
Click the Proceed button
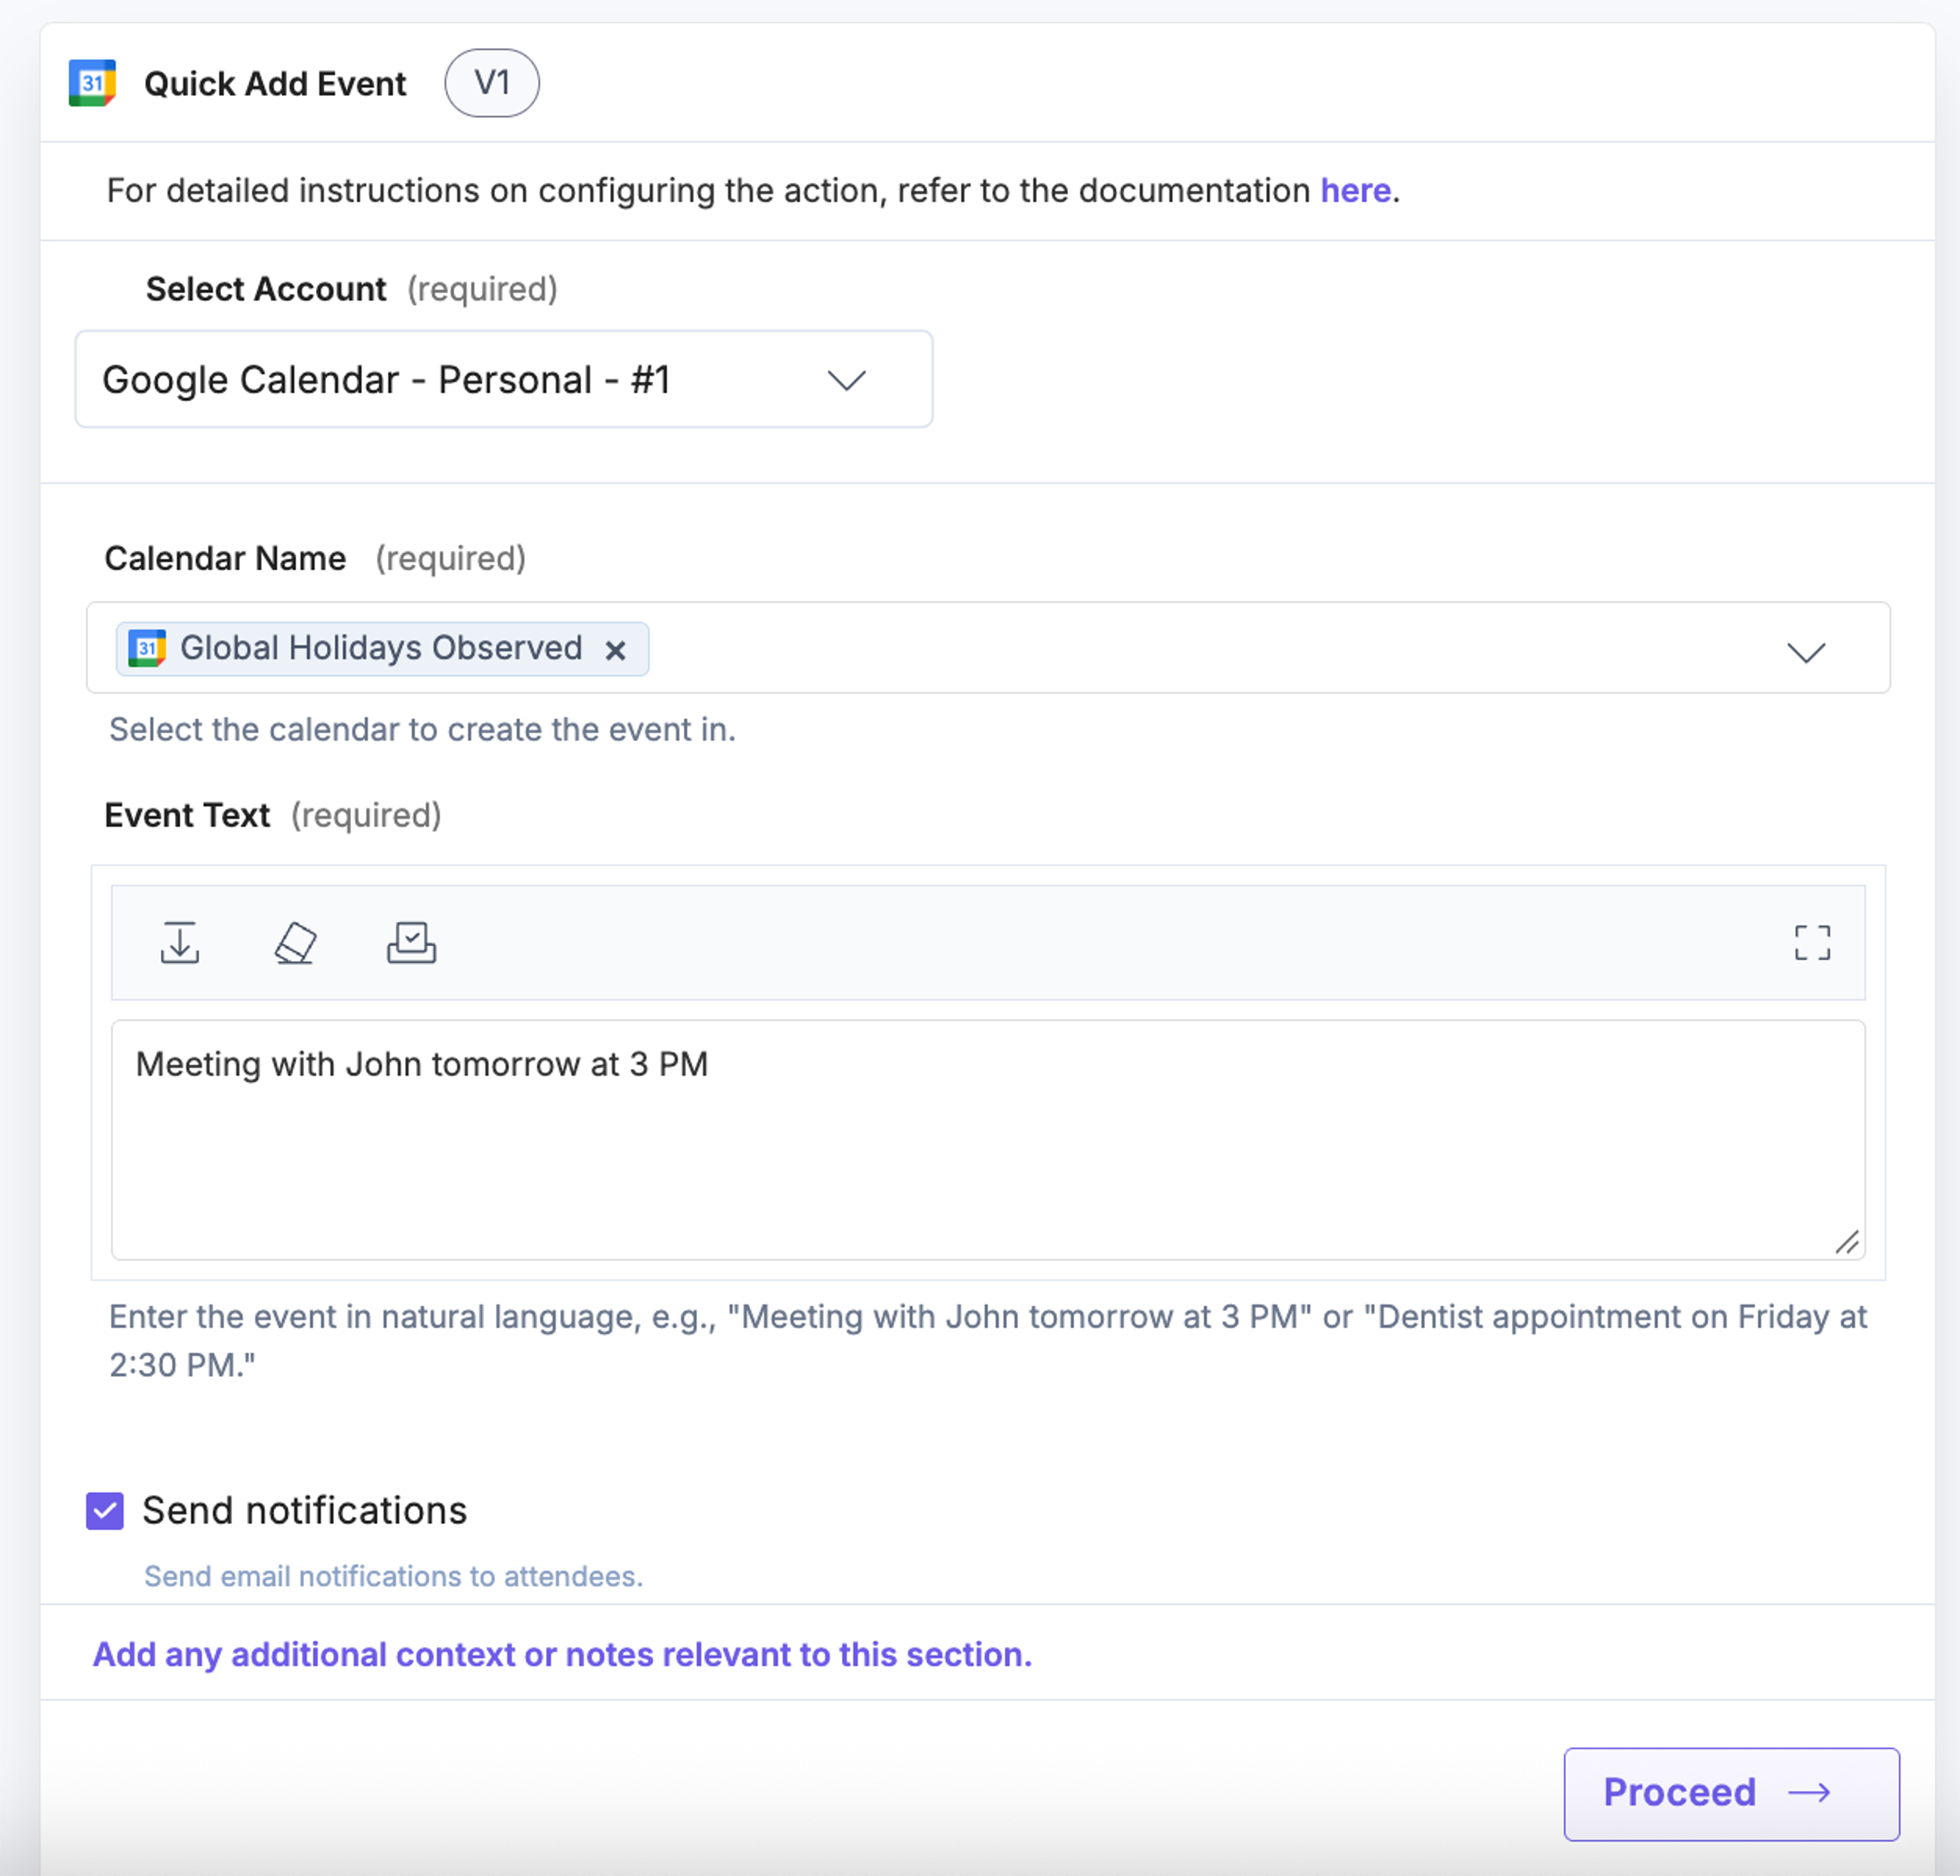[x=1731, y=1794]
